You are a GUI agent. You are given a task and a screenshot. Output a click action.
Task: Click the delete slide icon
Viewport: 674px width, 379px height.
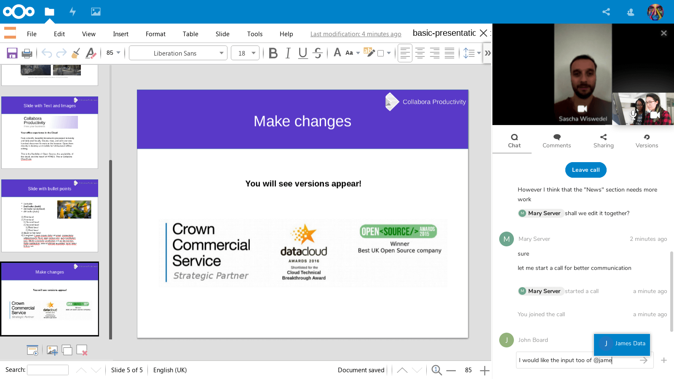tap(82, 350)
